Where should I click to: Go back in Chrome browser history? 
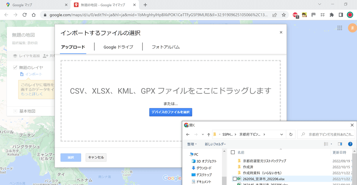pos(6,15)
